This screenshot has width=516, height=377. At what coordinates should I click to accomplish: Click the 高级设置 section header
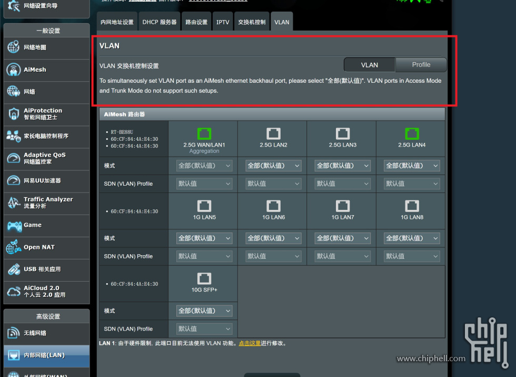[47, 316]
